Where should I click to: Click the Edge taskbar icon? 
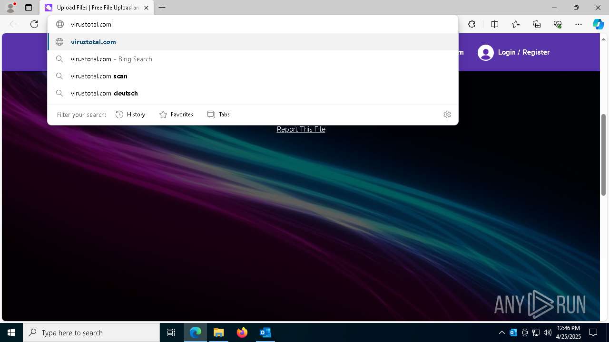point(196,332)
